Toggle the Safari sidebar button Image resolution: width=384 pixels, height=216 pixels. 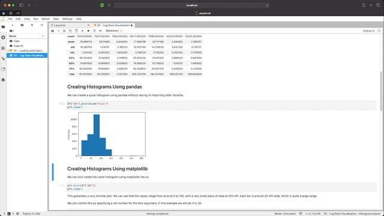click(22, 5)
